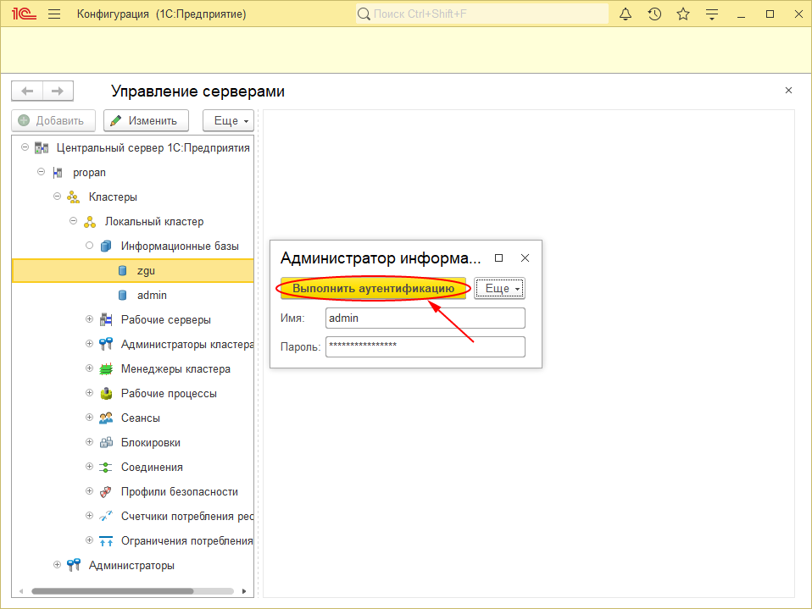
Task: Expand the Менеджеры кластера node
Action: coord(89,368)
